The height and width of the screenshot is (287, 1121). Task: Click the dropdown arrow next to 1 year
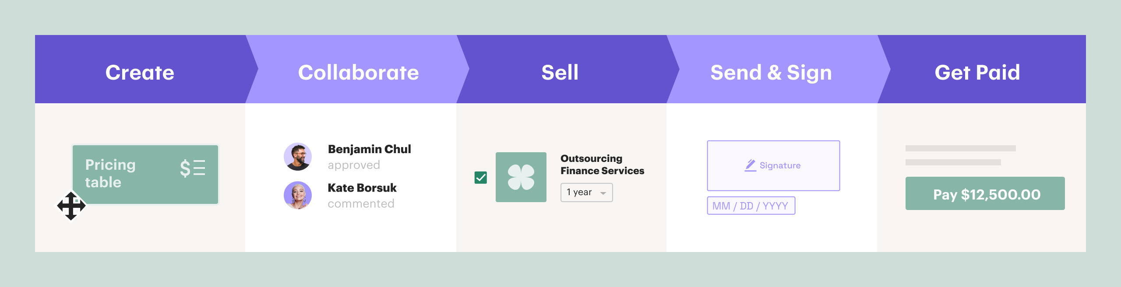[x=603, y=193]
